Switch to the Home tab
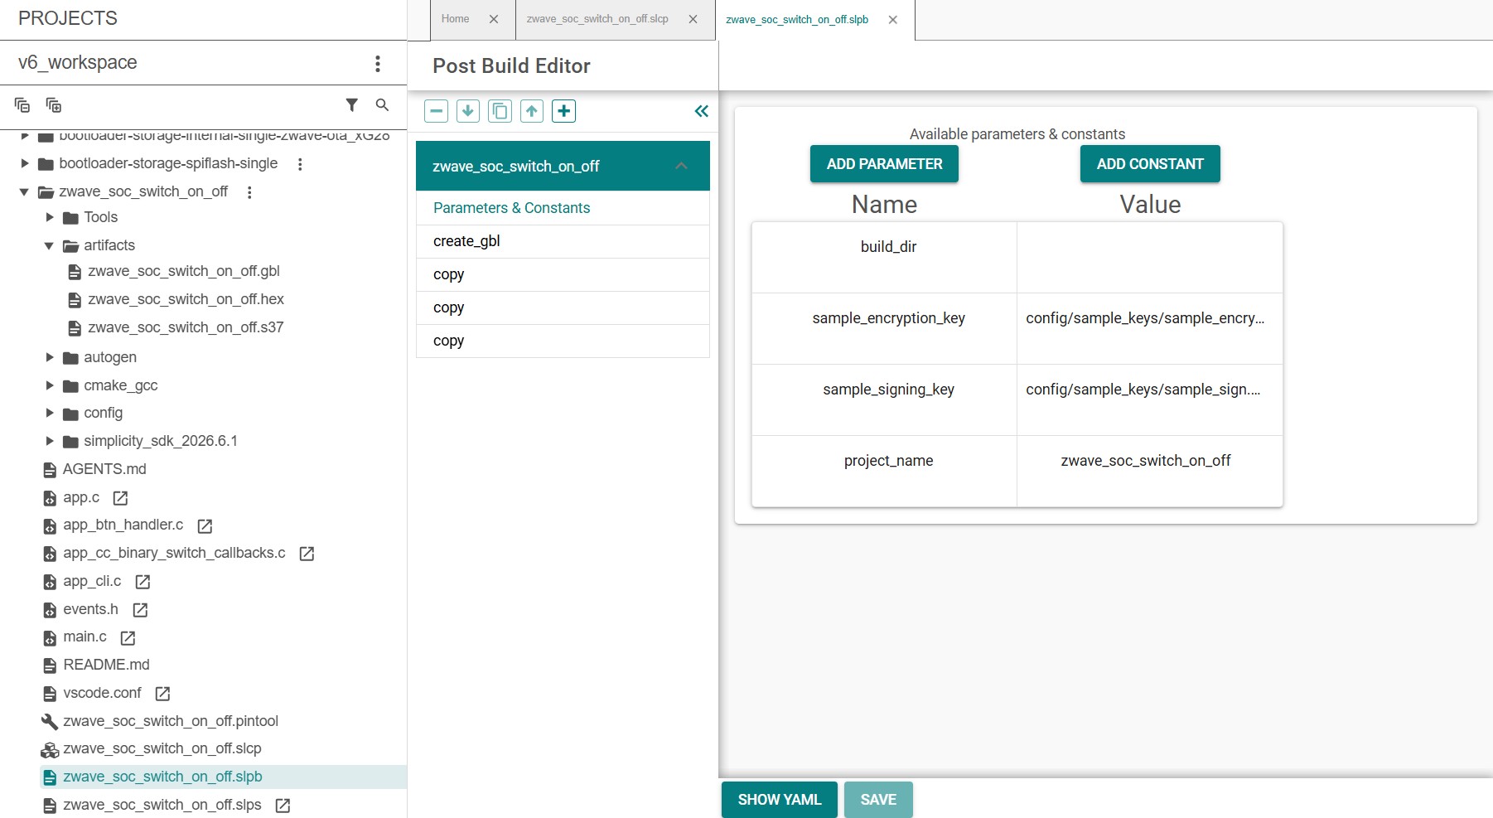Screen dimensions: 1493x818 455,19
